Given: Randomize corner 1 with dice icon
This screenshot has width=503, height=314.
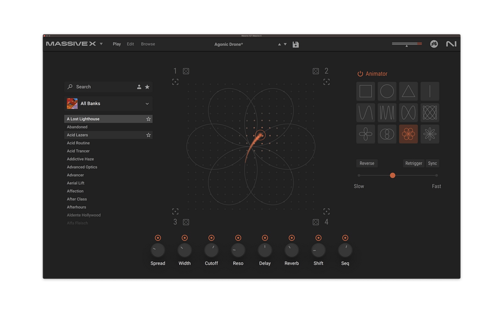Looking at the screenshot, I should pos(186,71).
